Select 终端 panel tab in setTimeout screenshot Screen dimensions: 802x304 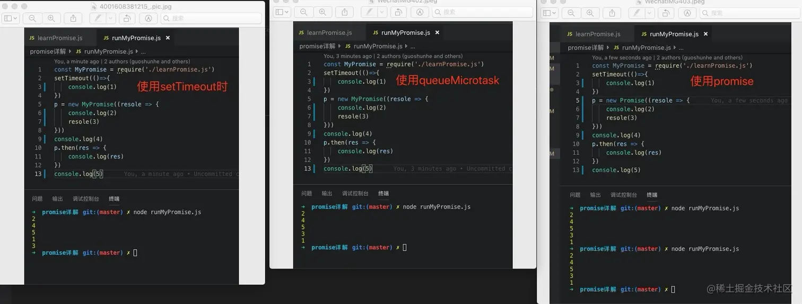click(x=114, y=199)
